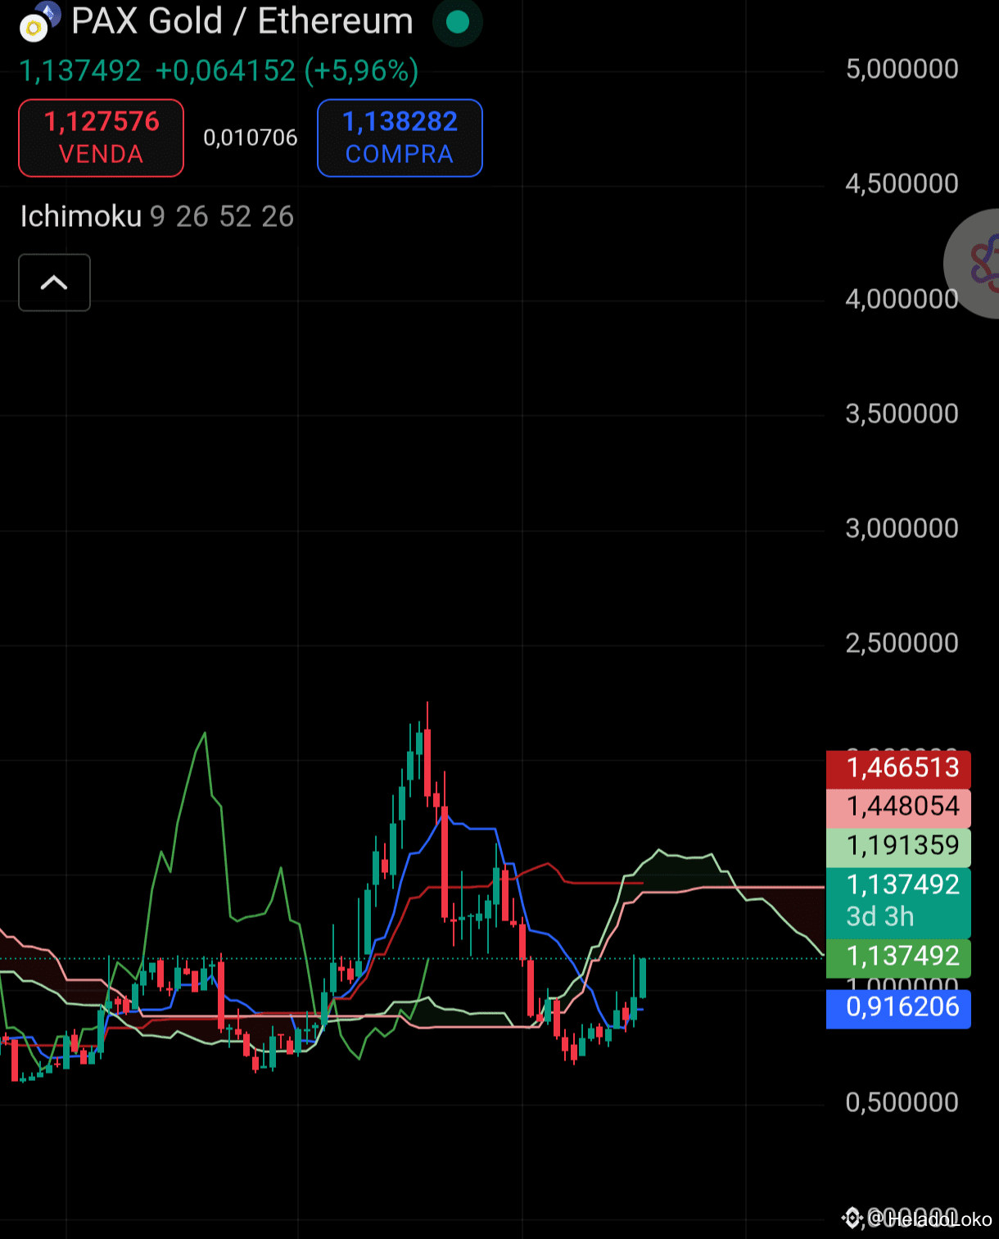
Task: Tap the green market status dot
Action: coord(458,22)
